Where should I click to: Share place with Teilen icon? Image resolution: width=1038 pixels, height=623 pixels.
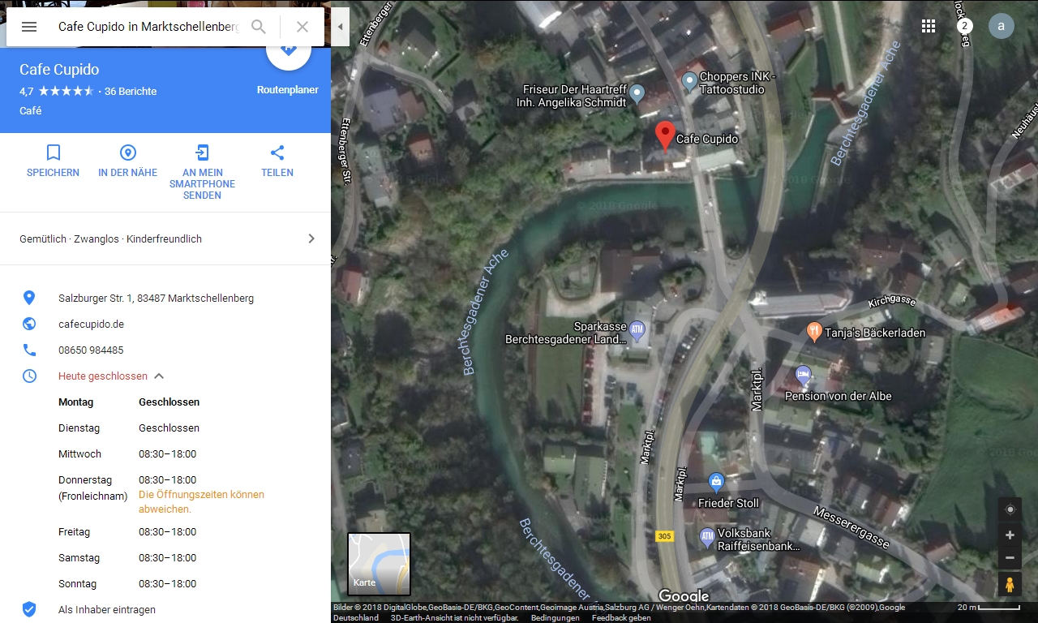277,153
